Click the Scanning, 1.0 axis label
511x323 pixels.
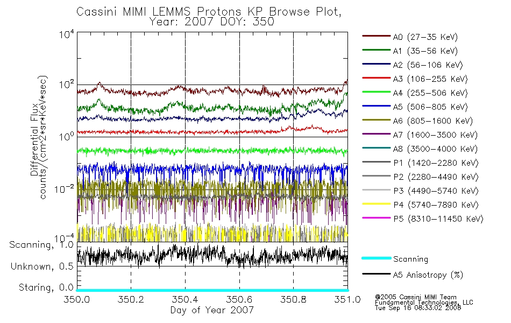41,245
